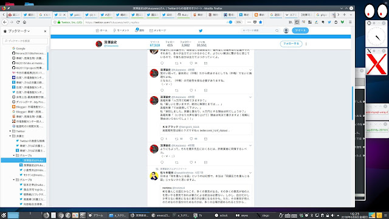
Task: Close the active Twitter tab
Action: [64, 15]
